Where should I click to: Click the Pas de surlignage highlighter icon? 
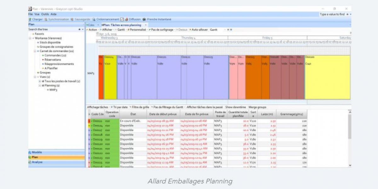pos(150,30)
